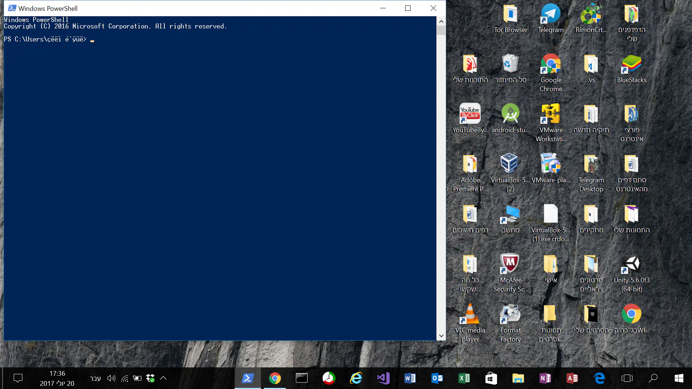692x389 pixels.
Task: Click the taskbar clock and date
Action: click(x=57, y=378)
